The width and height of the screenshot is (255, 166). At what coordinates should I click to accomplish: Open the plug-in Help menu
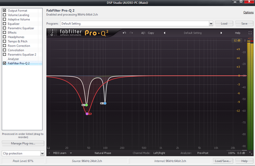237,33
